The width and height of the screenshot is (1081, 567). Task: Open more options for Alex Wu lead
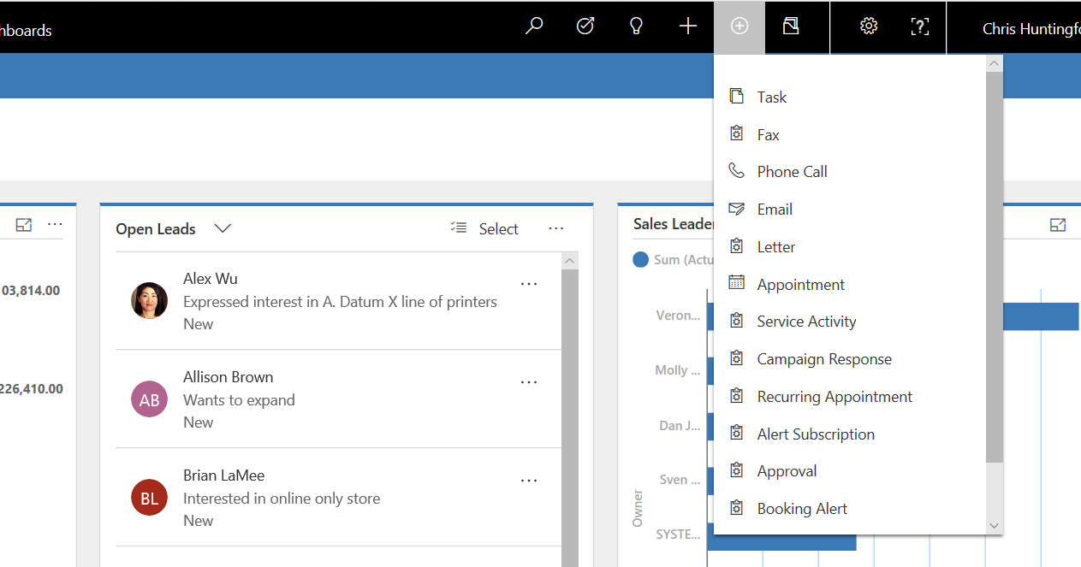pos(529,284)
